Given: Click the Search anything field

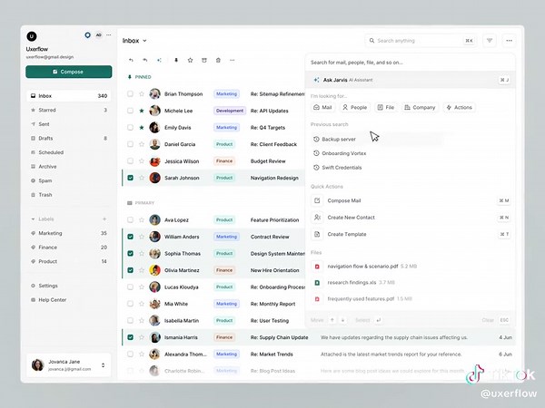Looking at the screenshot, I should pos(421,41).
